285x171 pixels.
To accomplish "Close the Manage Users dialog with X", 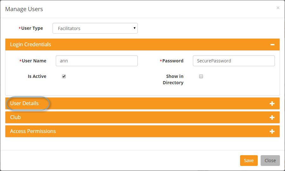I will coord(278,8).
